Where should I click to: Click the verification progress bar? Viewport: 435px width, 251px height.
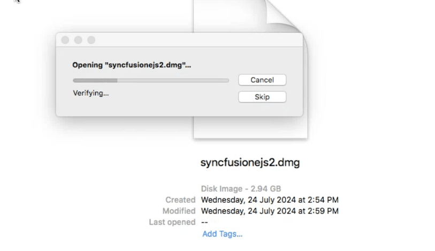click(x=150, y=80)
